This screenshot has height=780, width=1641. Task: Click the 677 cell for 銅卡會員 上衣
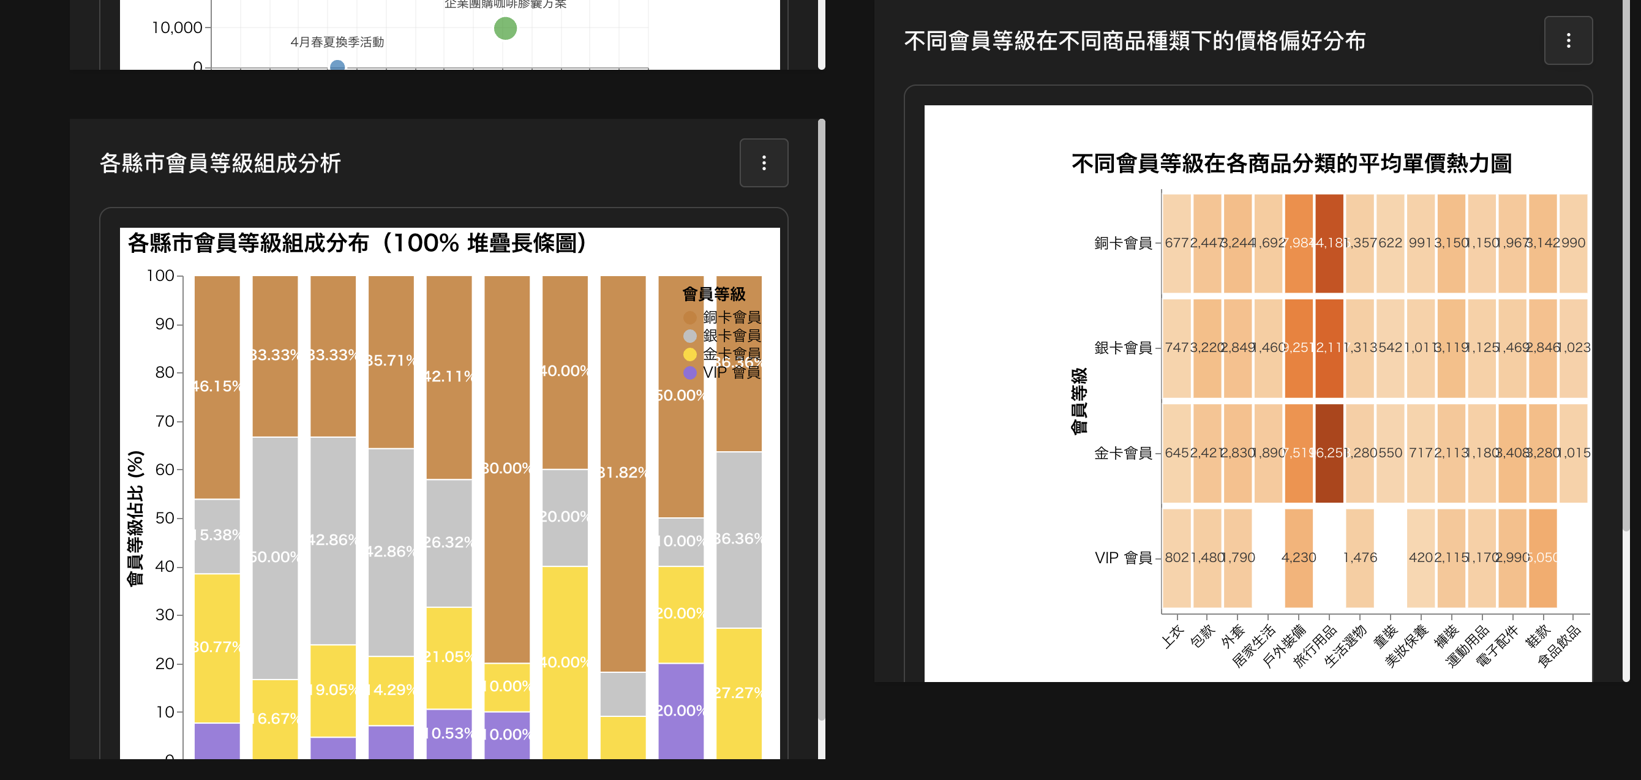(1177, 243)
